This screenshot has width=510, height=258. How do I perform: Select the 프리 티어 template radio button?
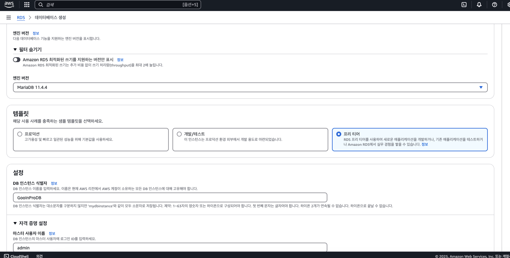[x=339, y=134]
